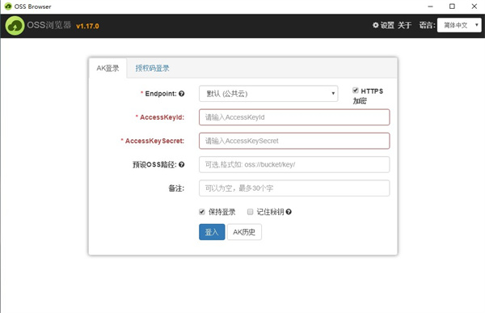Open the 关于 about menu item
485x313 pixels.
(x=405, y=25)
